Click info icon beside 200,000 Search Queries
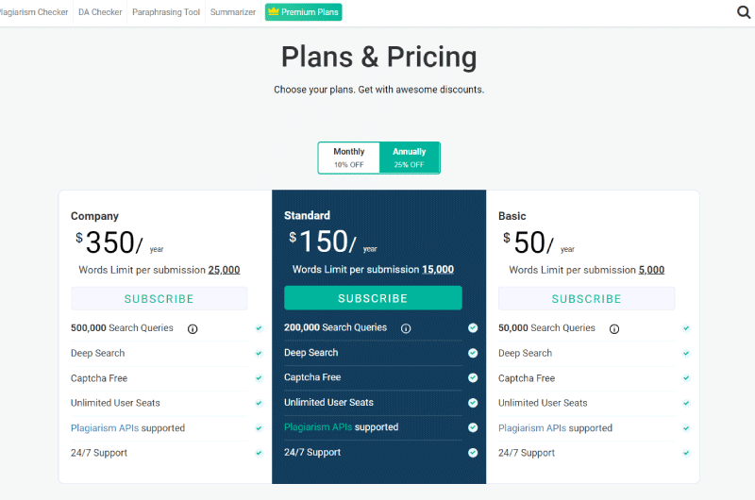The image size is (755, 500). coord(406,328)
